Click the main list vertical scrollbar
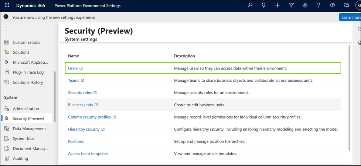 pos(350,98)
